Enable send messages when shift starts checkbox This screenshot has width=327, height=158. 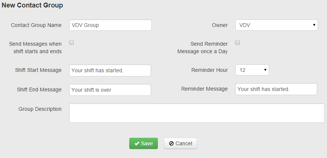pyautogui.click(x=71, y=43)
